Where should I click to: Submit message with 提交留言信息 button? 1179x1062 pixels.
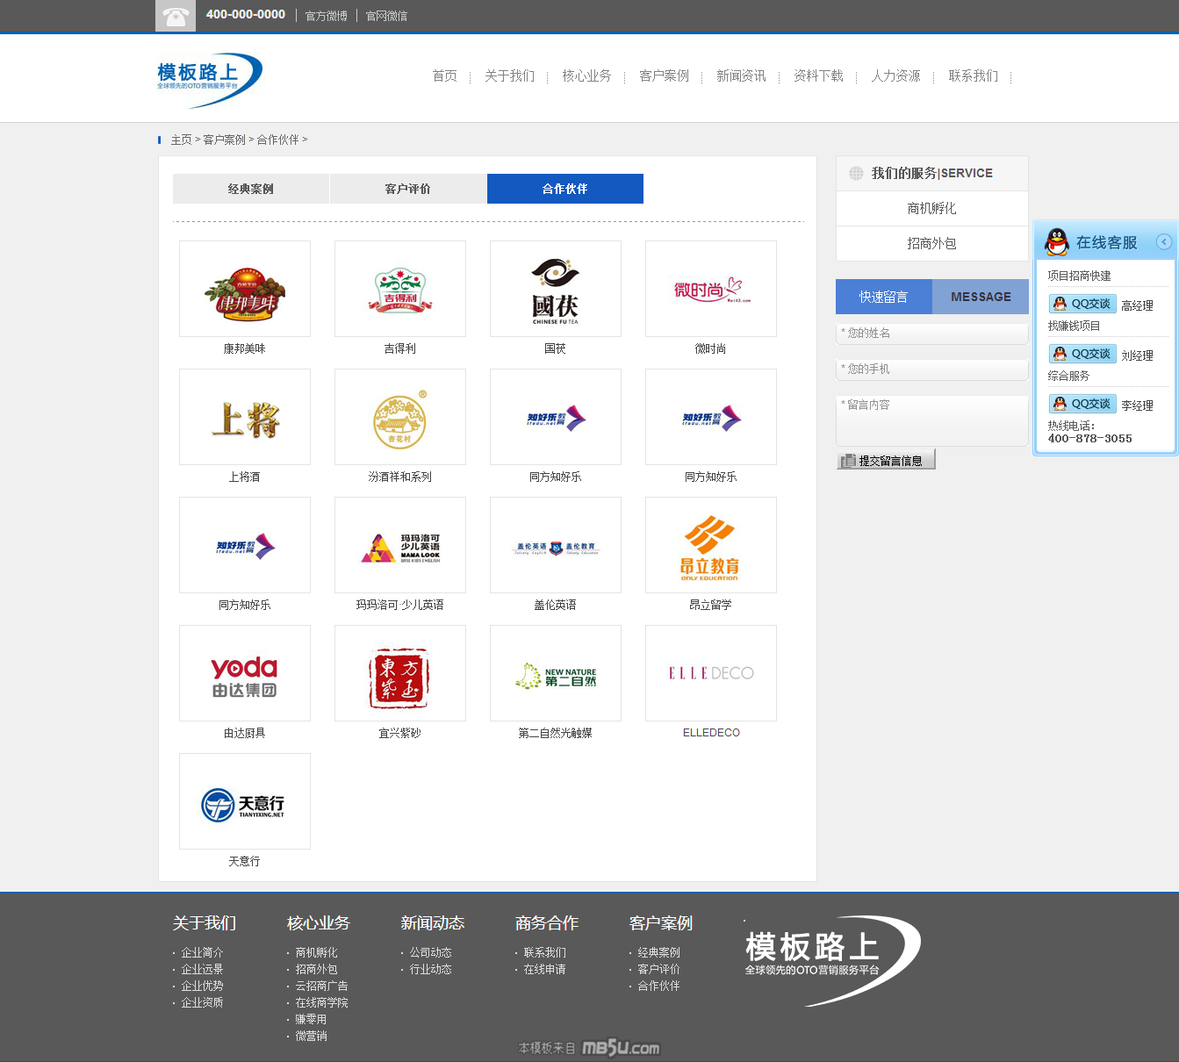[887, 460]
